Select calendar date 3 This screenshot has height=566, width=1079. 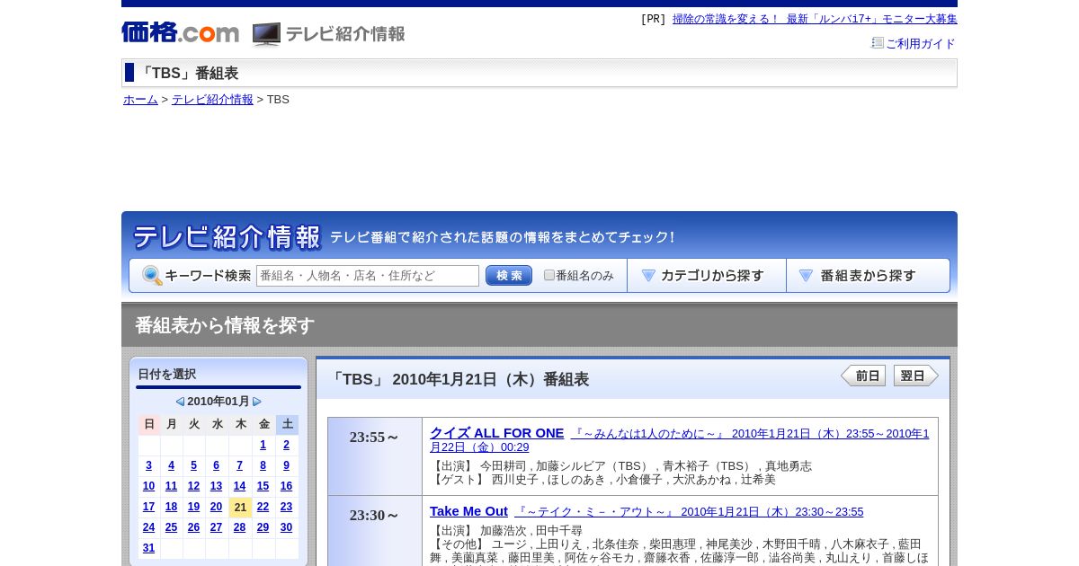click(148, 465)
